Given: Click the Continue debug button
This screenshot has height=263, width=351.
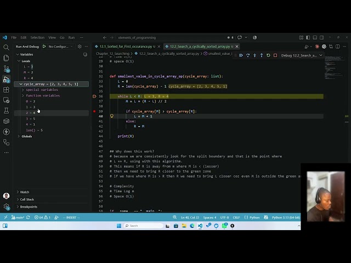Looking at the screenshot, I should (241, 55).
